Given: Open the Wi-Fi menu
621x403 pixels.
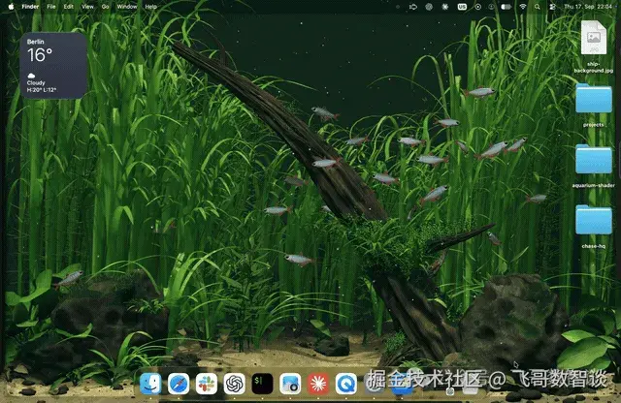Looking at the screenshot, I should [523, 7].
